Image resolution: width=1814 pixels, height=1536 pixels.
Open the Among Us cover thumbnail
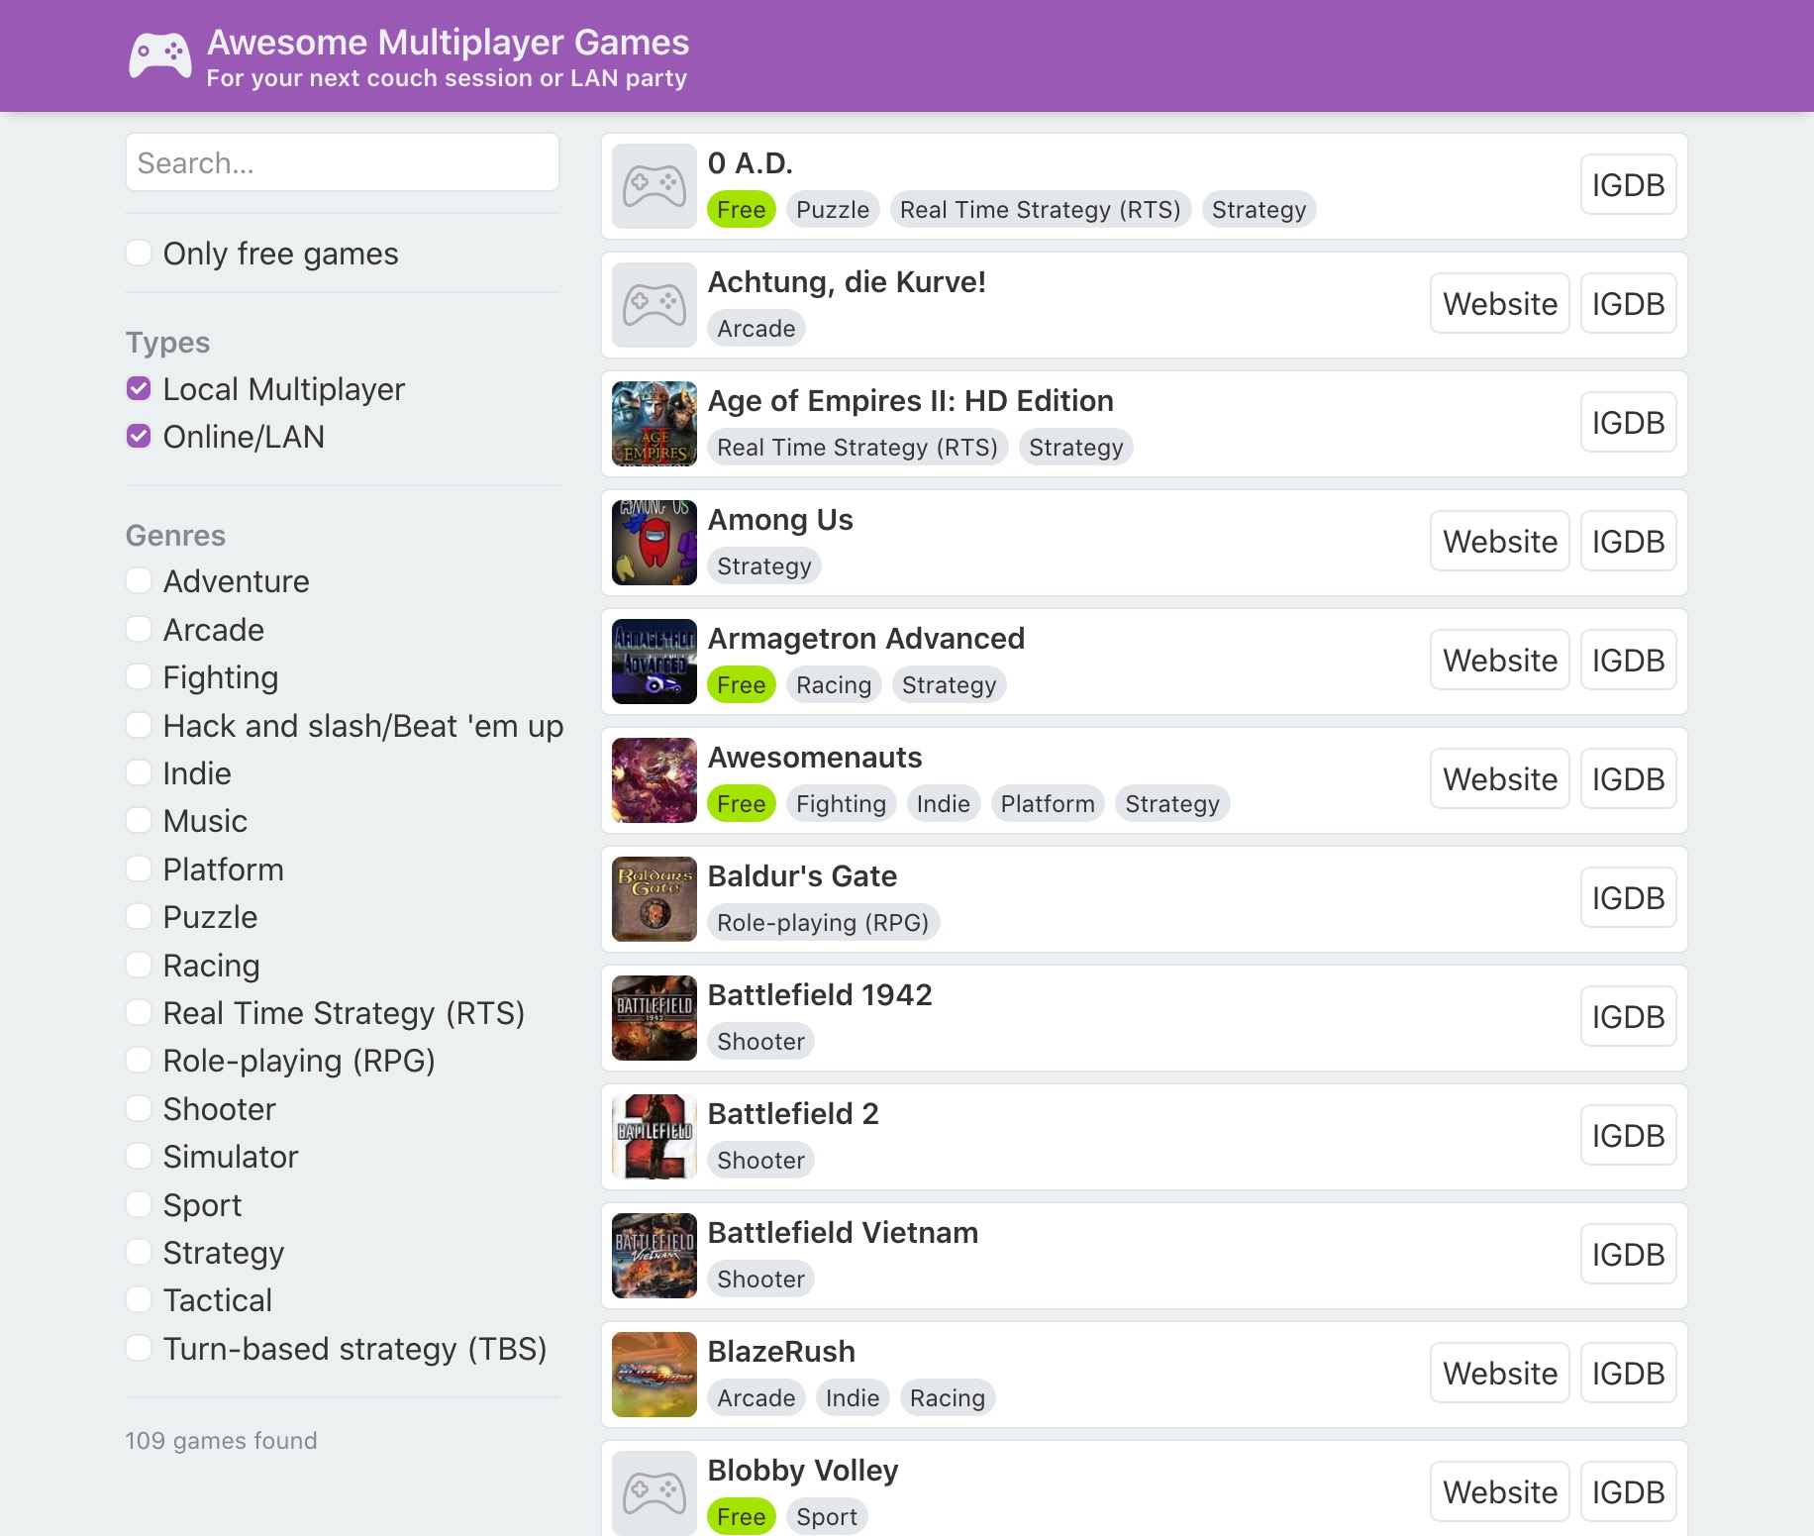click(655, 543)
